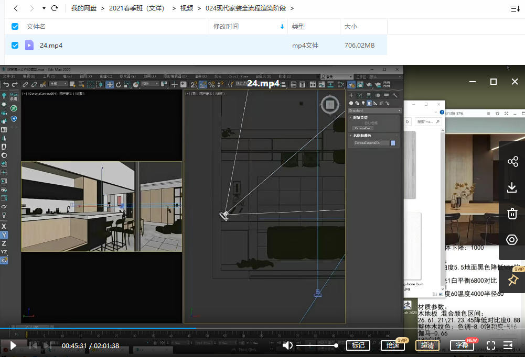Download the video using download icon
Image resolution: width=525 pixels, height=357 pixels.
(511, 187)
